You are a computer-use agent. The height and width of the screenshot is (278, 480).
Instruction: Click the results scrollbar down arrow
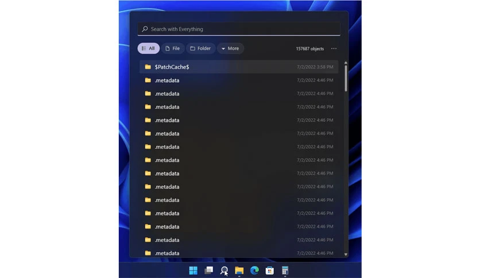pos(346,254)
